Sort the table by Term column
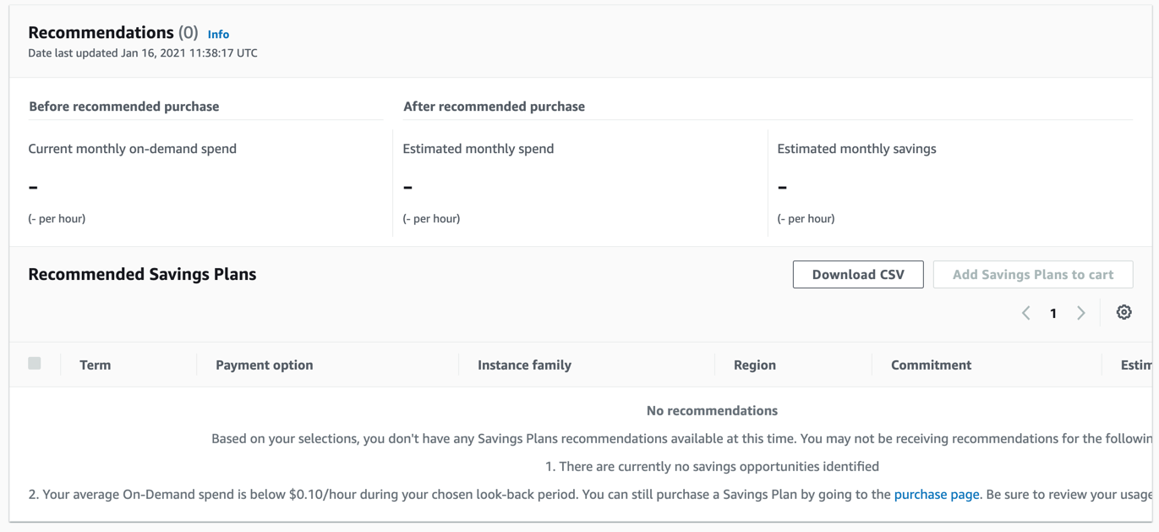The height and width of the screenshot is (532, 1159). point(95,365)
